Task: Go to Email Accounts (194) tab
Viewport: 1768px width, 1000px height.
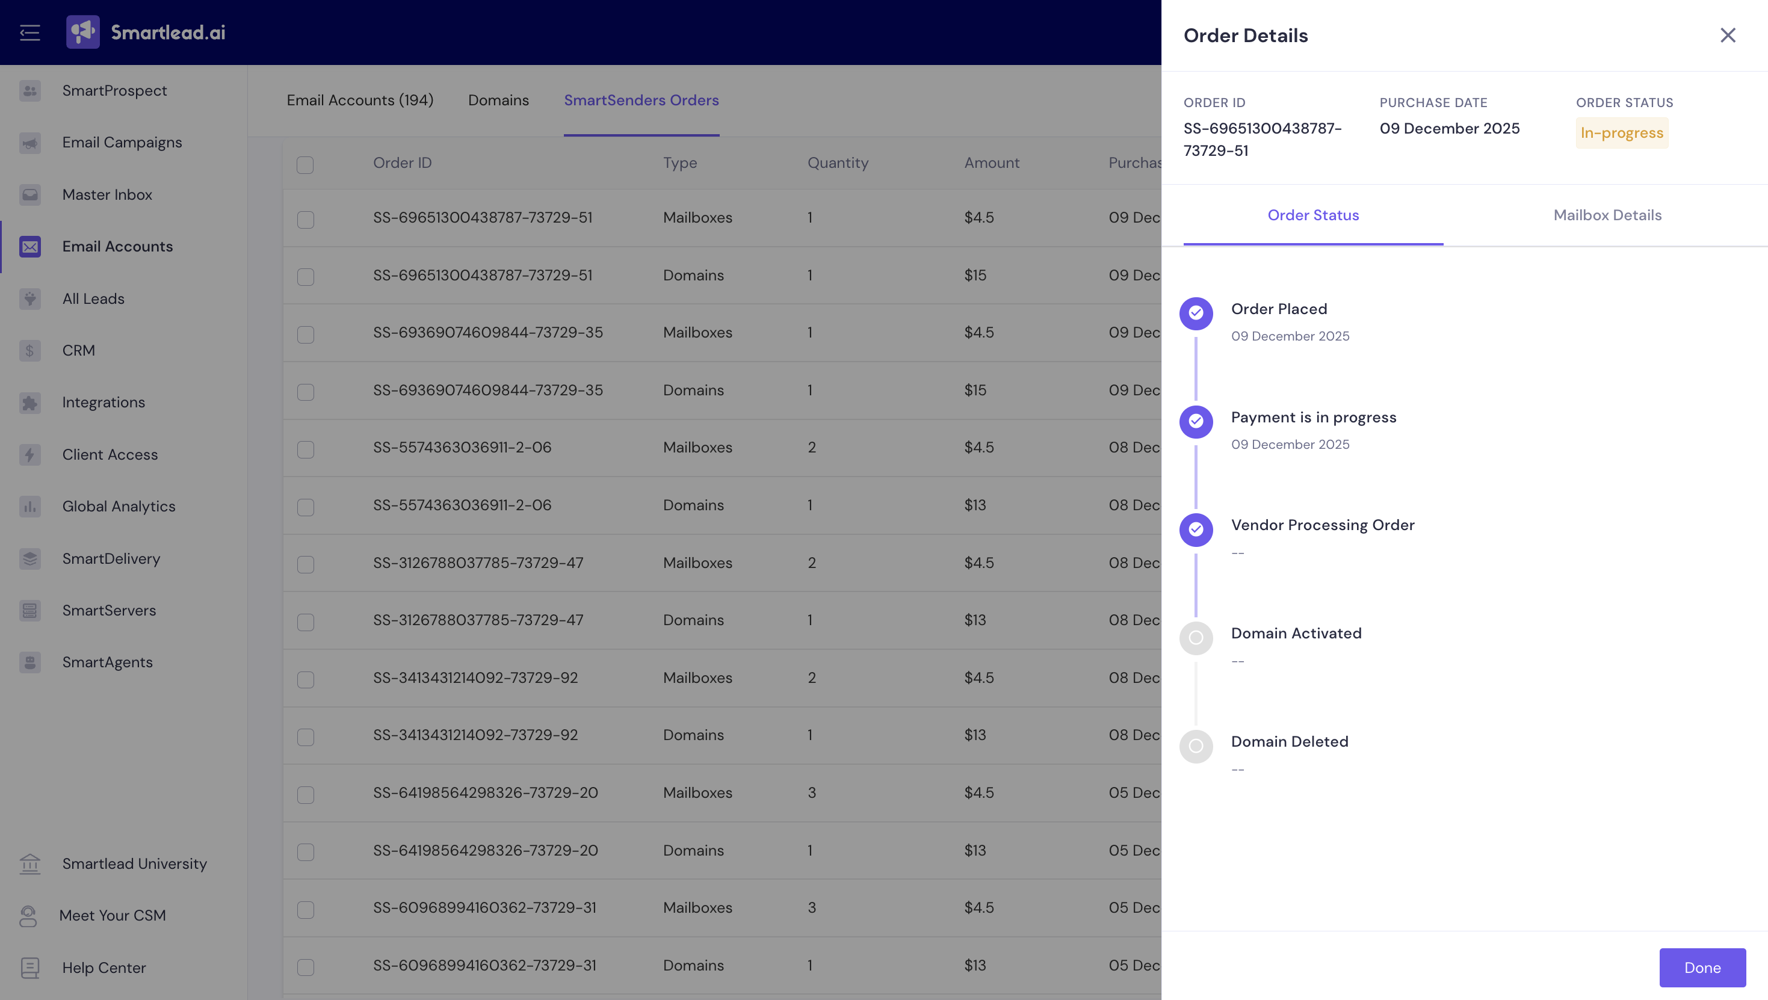Action: point(360,100)
